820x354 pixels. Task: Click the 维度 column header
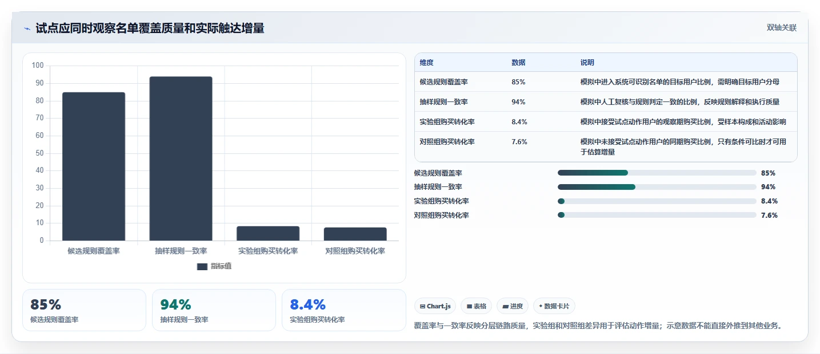coord(427,63)
